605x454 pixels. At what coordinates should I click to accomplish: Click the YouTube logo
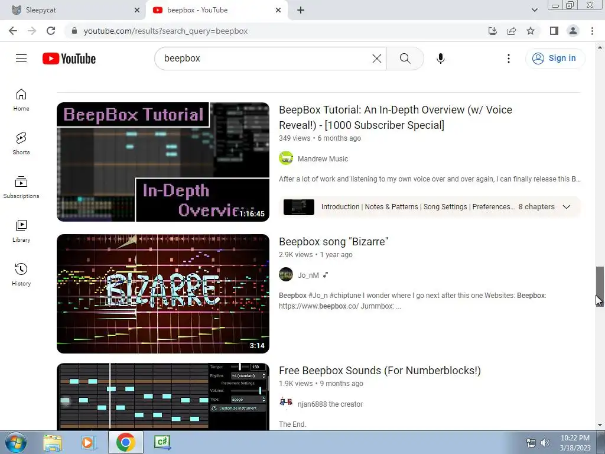pyautogui.click(x=69, y=59)
